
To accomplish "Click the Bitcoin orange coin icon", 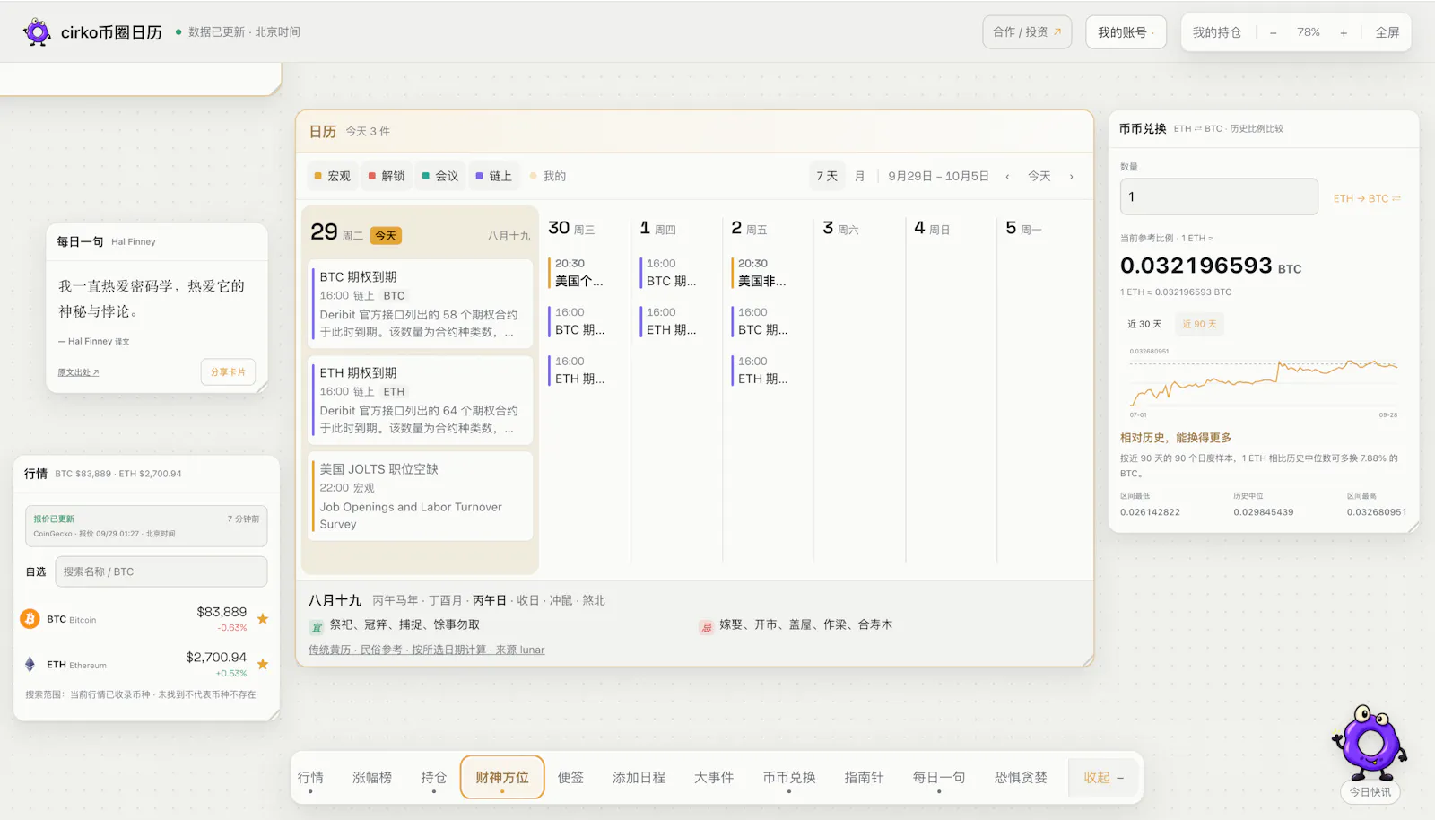I will (30, 619).
